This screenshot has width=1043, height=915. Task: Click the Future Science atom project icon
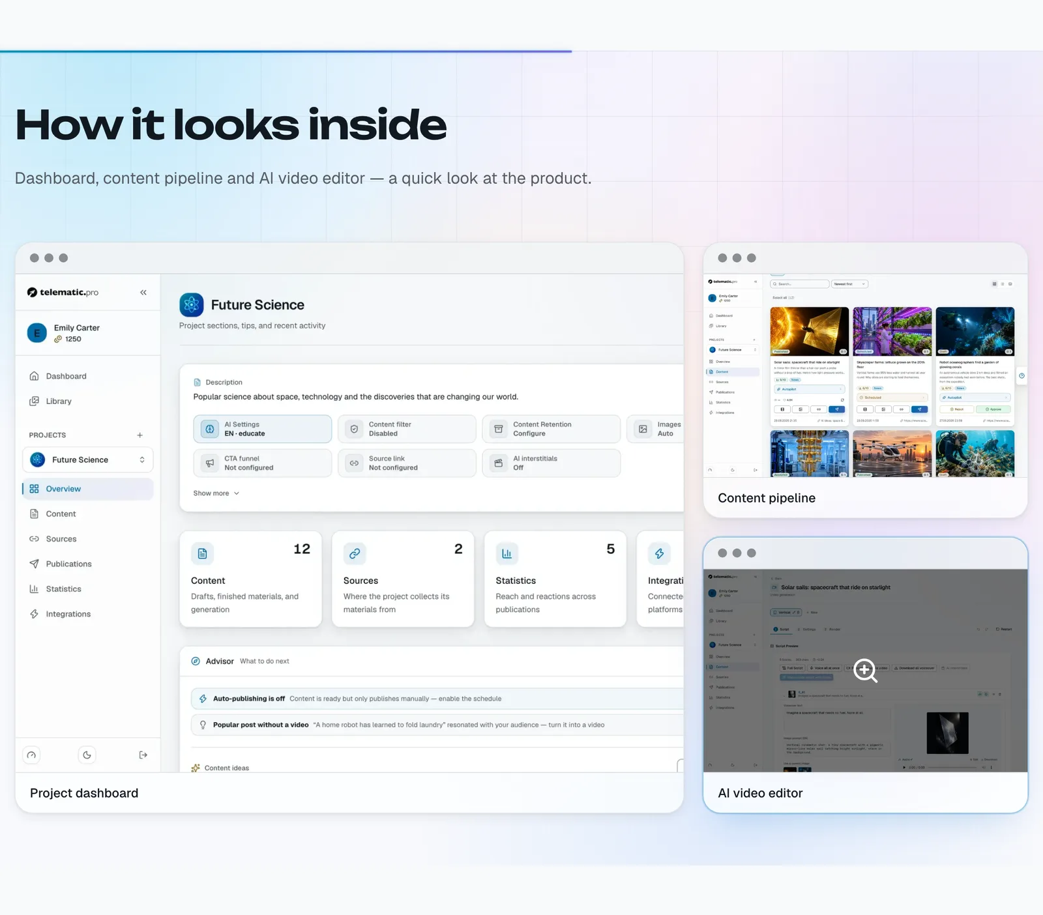point(192,305)
